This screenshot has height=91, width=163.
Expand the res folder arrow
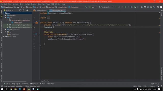(x=6, y=32)
